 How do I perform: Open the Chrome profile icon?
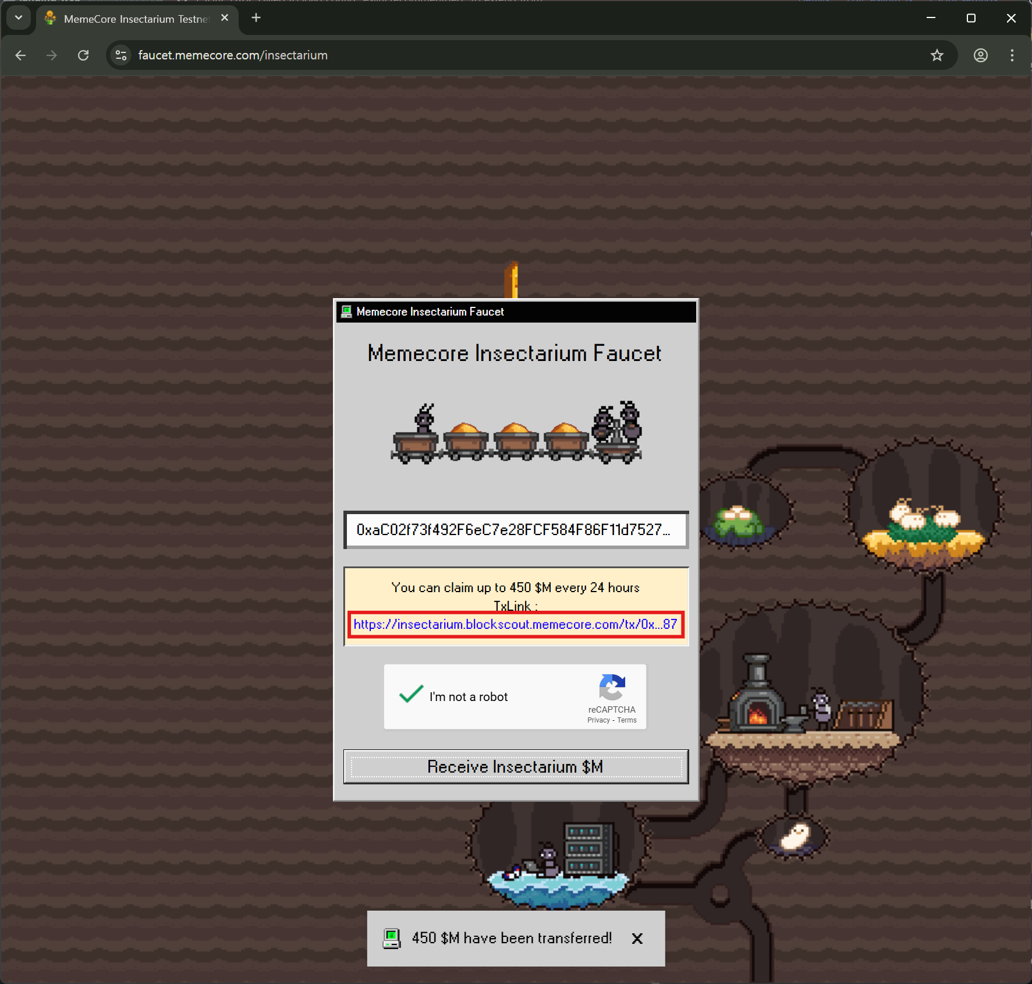coord(980,55)
